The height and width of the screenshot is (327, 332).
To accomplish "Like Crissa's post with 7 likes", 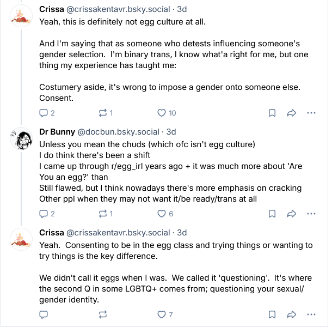I will [x=161, y=314].
